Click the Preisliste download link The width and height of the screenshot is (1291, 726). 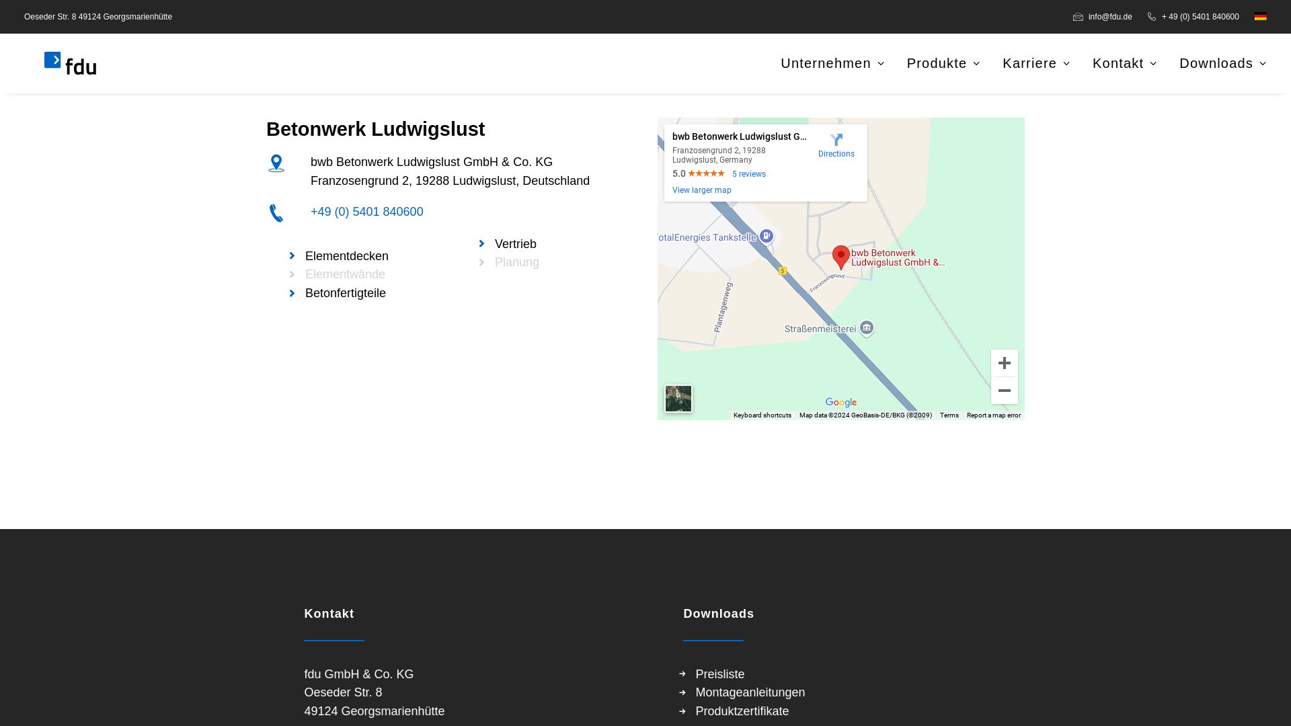click(x=720, y=674)
